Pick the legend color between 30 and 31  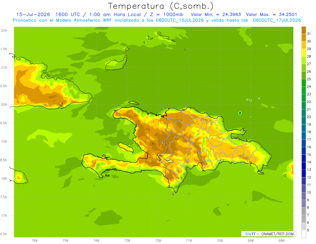coord(304,37)
